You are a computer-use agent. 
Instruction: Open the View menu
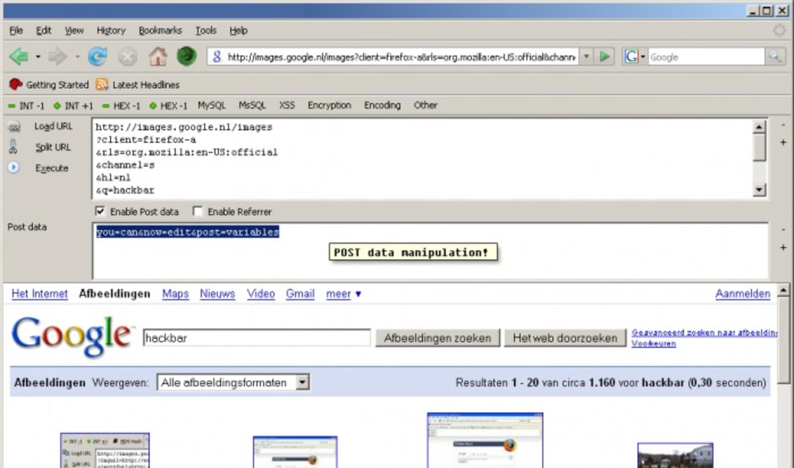tap(74, 31)
